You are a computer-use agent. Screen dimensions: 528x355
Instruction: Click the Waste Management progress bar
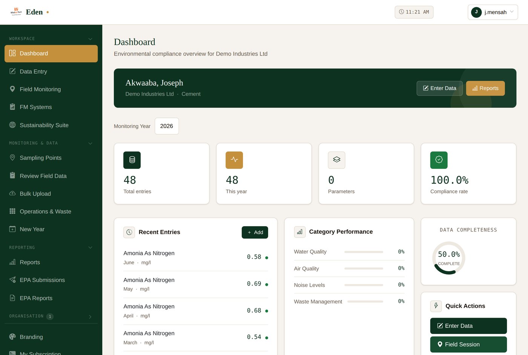click(x=365, y=301)
